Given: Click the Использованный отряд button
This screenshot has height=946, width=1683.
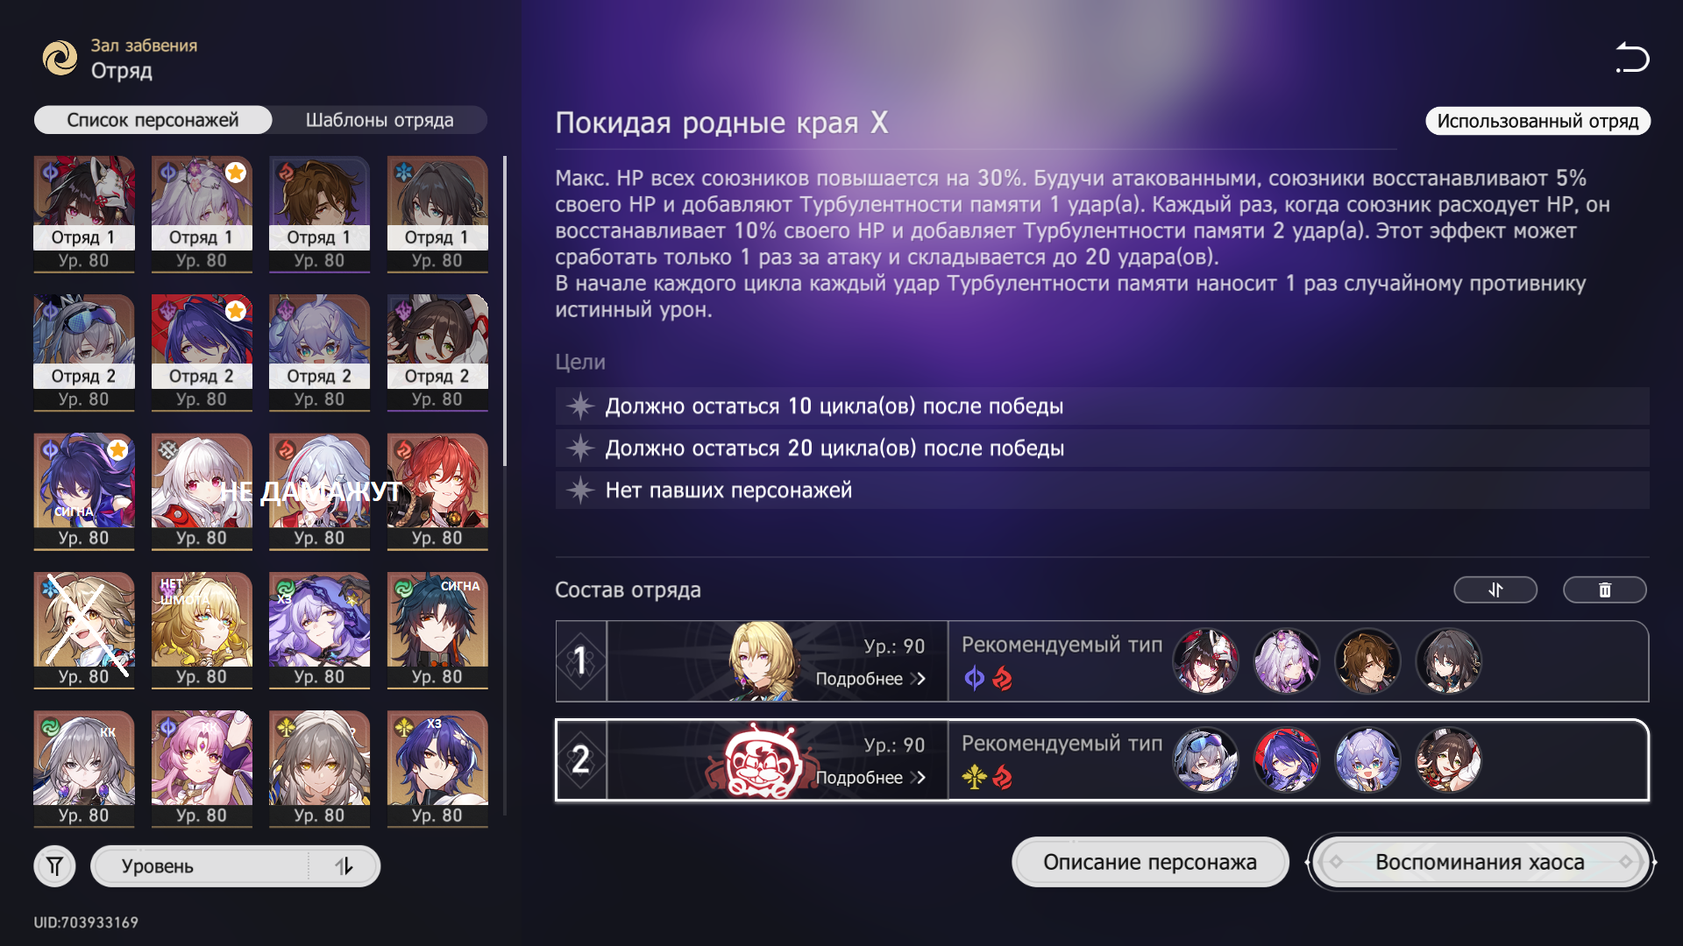Looking at the screenshot, I should tap(1537, 121).
